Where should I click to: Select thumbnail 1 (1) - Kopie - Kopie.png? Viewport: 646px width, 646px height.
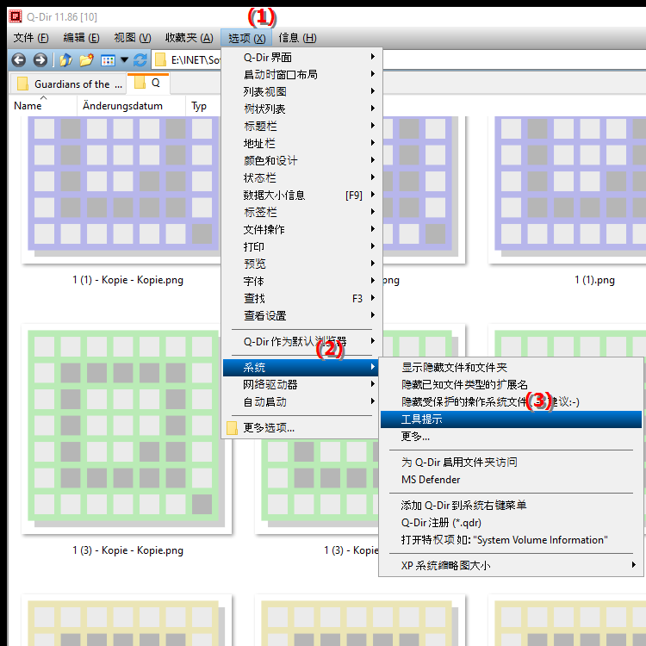[x=122, y=189]
